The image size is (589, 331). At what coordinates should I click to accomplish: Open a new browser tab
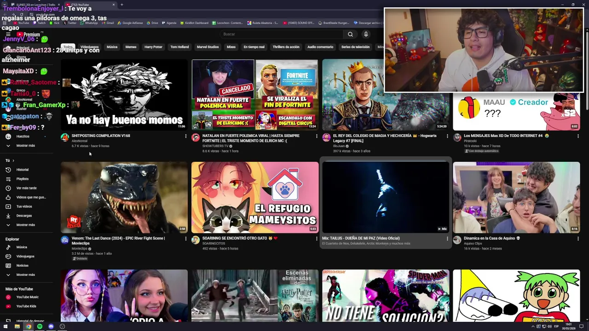[x=121, y=5]
